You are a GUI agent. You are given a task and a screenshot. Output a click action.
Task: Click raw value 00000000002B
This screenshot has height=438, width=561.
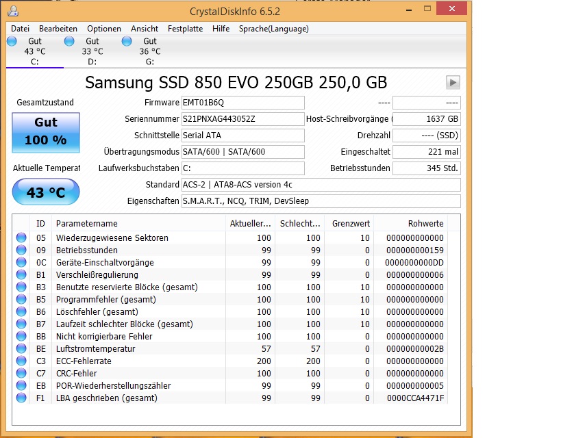click(x=415, y=348)
